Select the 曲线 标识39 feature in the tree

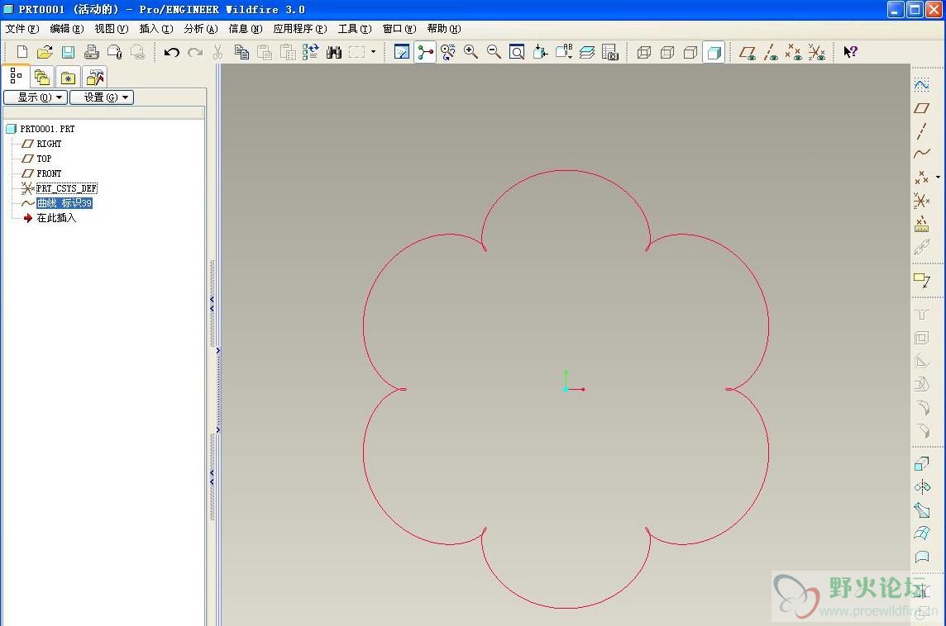[x=64, y=203]
